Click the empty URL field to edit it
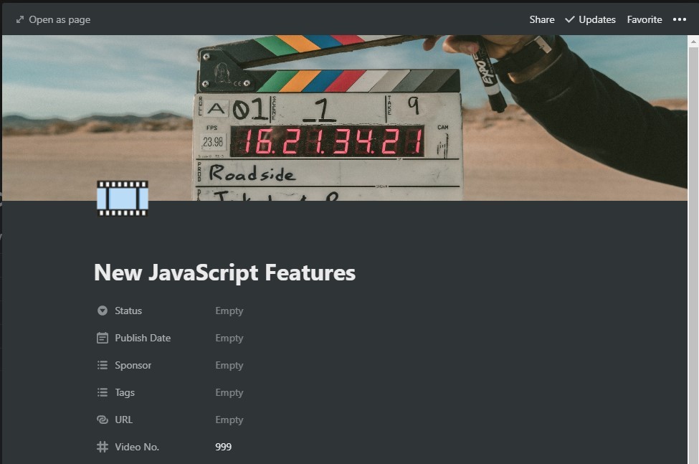699x464 pixels. (229, 420)
